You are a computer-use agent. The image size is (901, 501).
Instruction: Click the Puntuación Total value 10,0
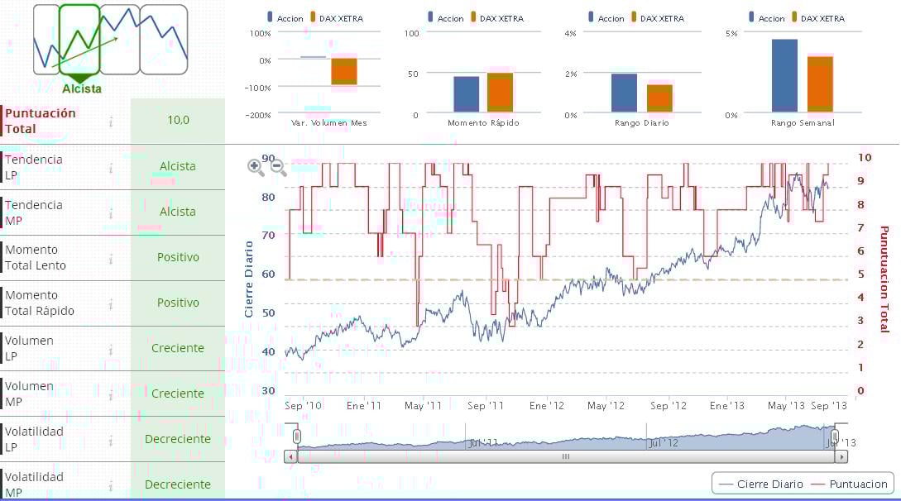tap(178, 120)
